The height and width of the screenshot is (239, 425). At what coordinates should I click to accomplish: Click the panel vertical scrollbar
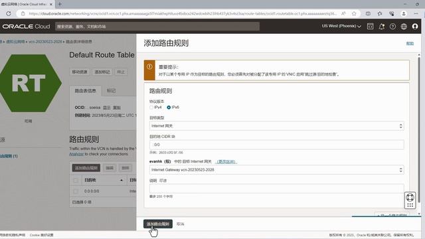pos(419,130)
